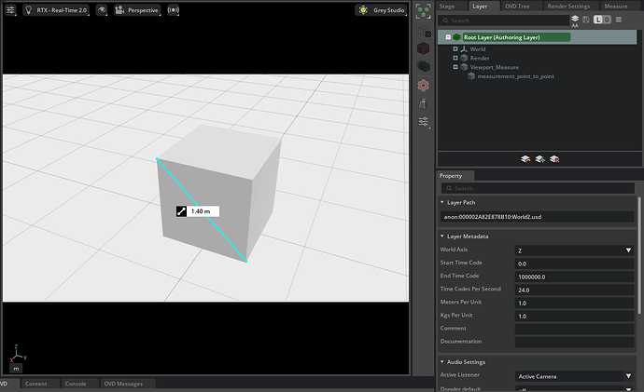Select the dark red cube sidebar icon
This screenshot has height=392, width=644.
tap(424, 46)
